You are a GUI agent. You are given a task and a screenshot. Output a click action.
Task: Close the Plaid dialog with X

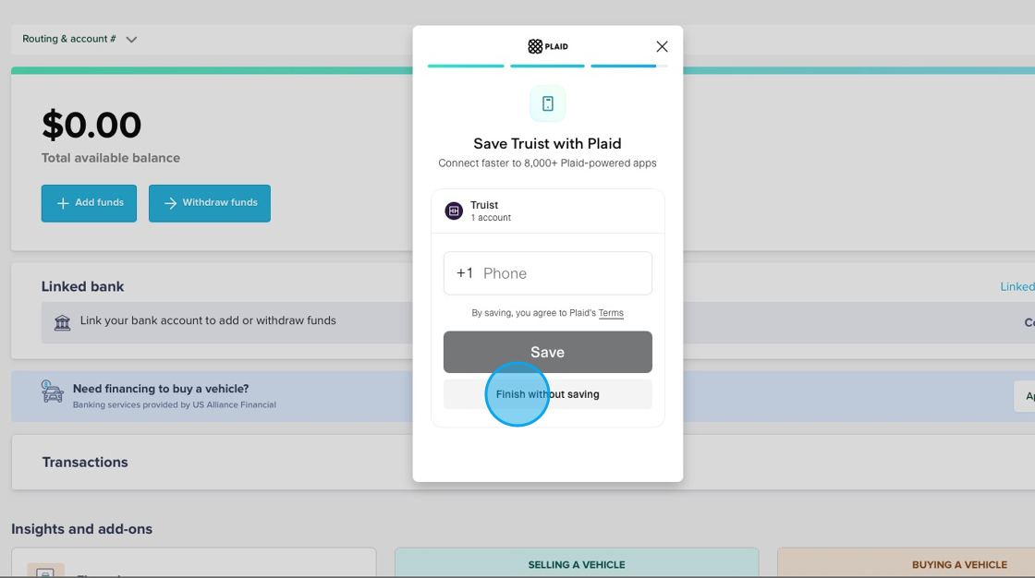[662, 46]
